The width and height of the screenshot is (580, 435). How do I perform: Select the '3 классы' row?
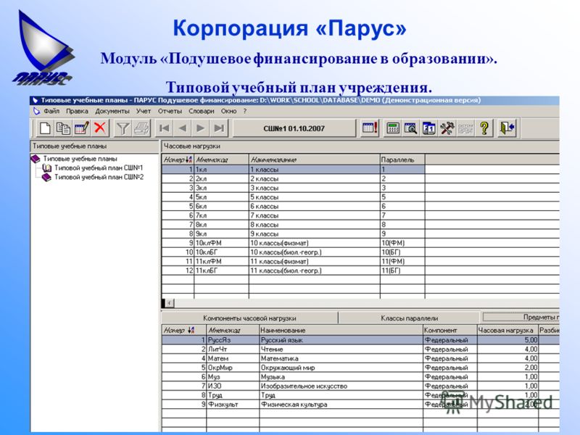pos(293,188)
